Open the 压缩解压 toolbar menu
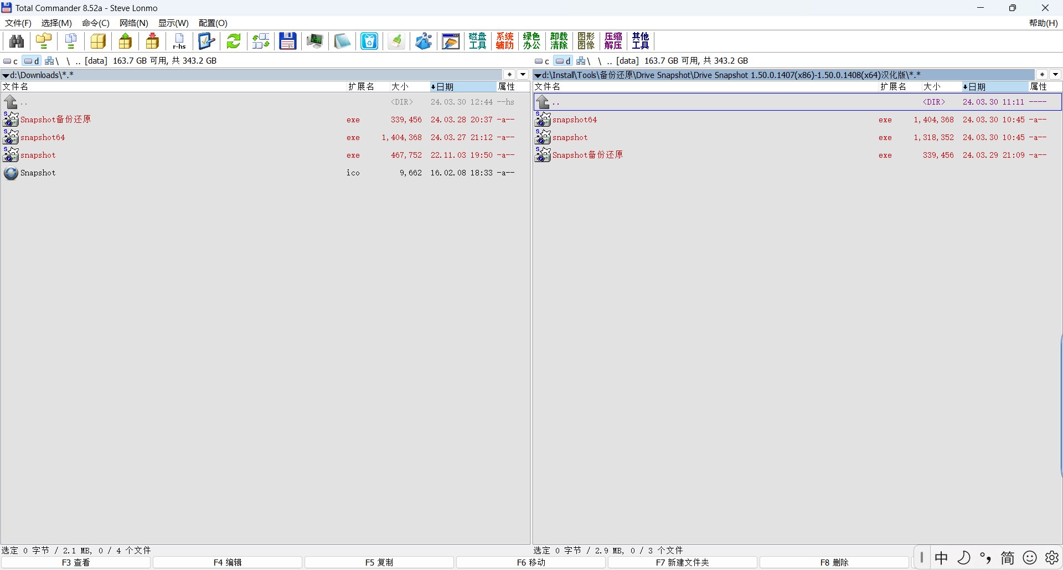The width and height of the screenshot is (1063, 570). pyautogui.click(x=613, y=42)
